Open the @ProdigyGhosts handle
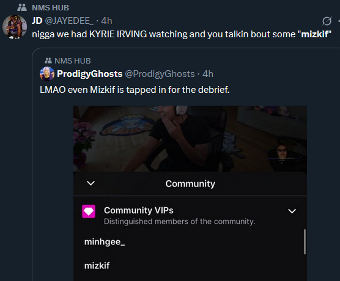340x281 pixels. pyautogui.click(x=160, y=74)
